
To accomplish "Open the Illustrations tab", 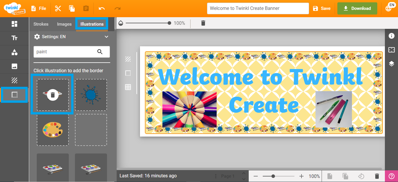I will coord(92,24).
